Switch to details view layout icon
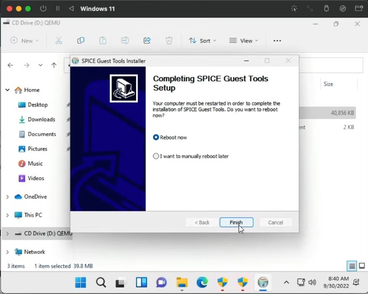The width and height of the screenshot is (368, 294). point(352,266)
